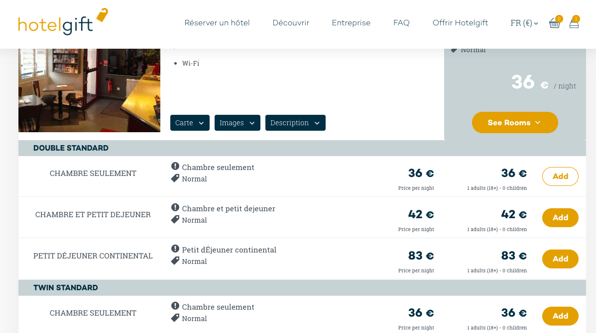Open the FR (€) language currency selector
Screen dimensions: 596x333
pyautogui.click(x=524, y=23)
